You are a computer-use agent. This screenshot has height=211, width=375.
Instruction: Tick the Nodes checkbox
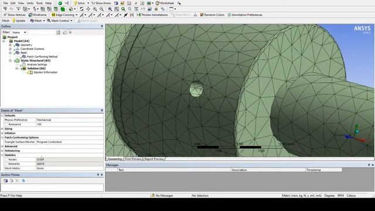[6, 159]
